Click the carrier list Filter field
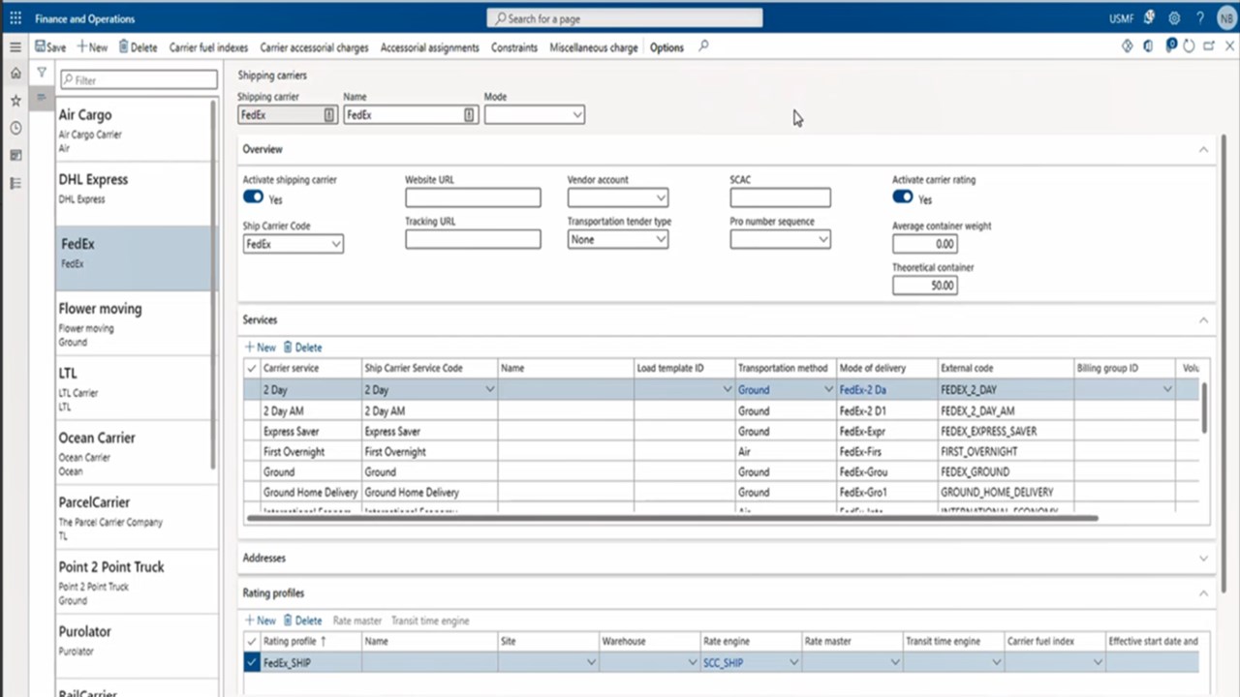This screenshot has width=1240, height=697. [x=139, y=80]
